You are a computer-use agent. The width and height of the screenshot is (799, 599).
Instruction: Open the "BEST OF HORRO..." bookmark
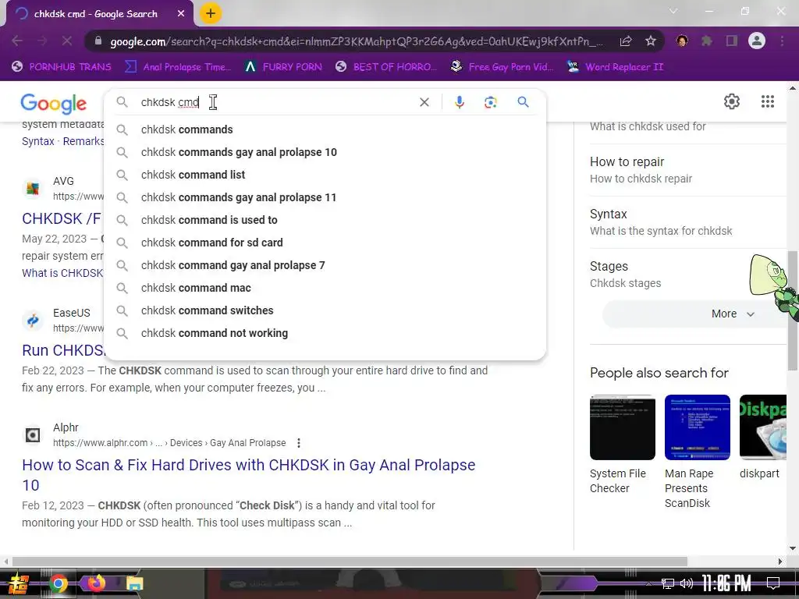pos(385,67)
